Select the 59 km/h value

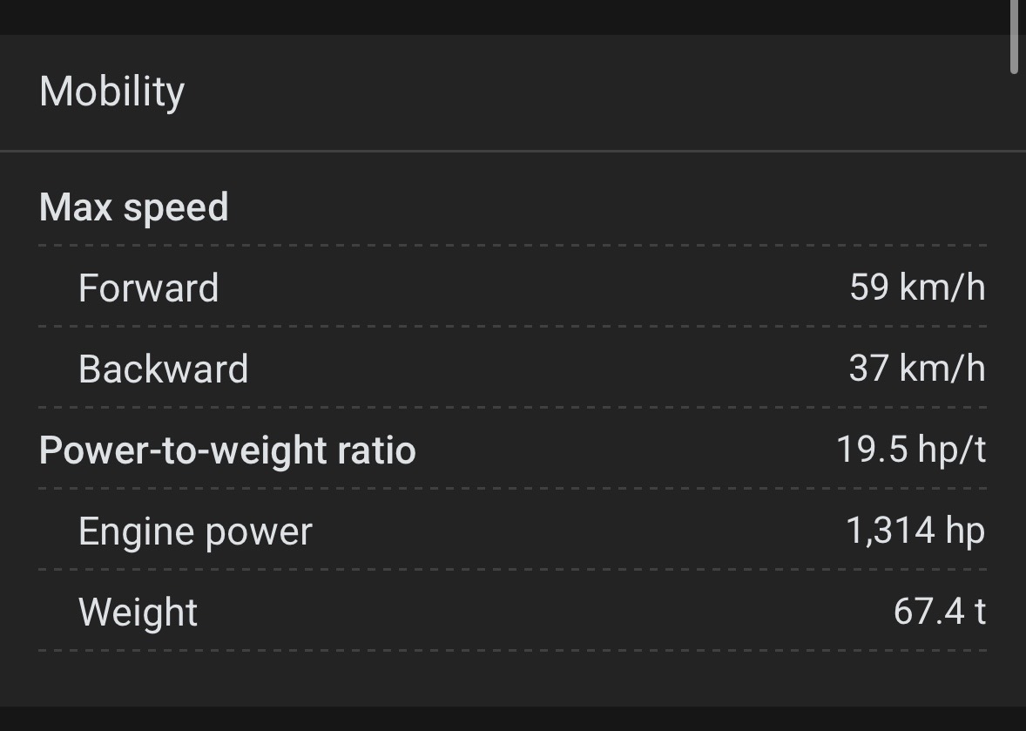(917, 287)
